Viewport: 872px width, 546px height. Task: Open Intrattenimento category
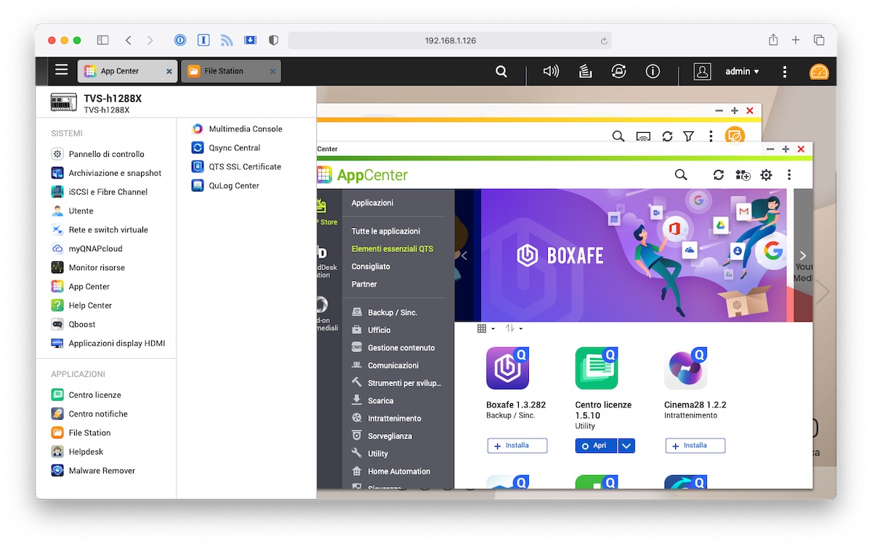coord(387,418)
